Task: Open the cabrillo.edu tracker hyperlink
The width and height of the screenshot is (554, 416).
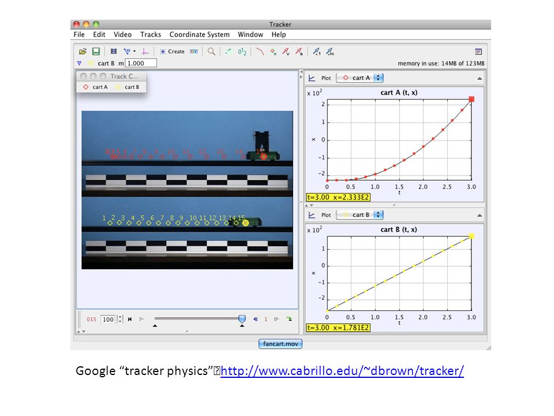Action: tap(342, 371)
